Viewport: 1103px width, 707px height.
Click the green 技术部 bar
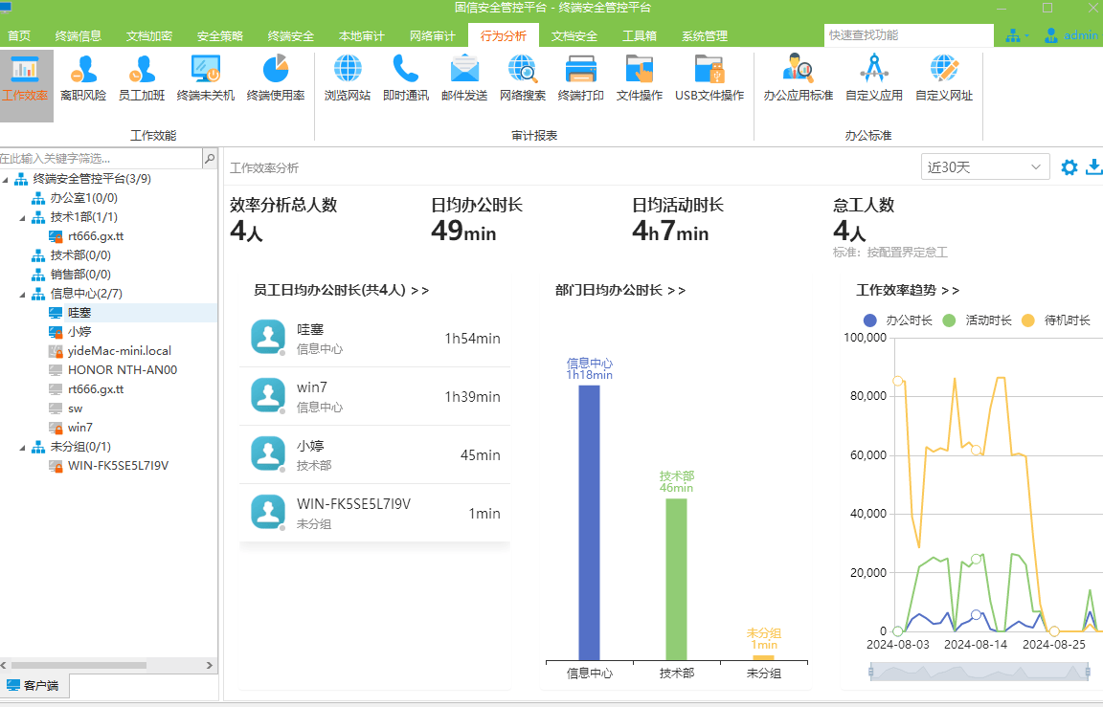pos(676,579)
